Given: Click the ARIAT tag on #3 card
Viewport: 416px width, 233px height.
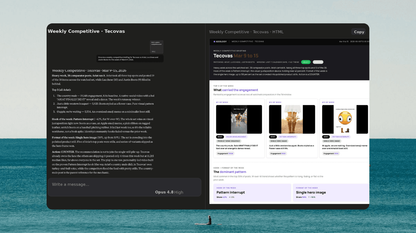Looking at the screenshot, I should click(326, 137).
